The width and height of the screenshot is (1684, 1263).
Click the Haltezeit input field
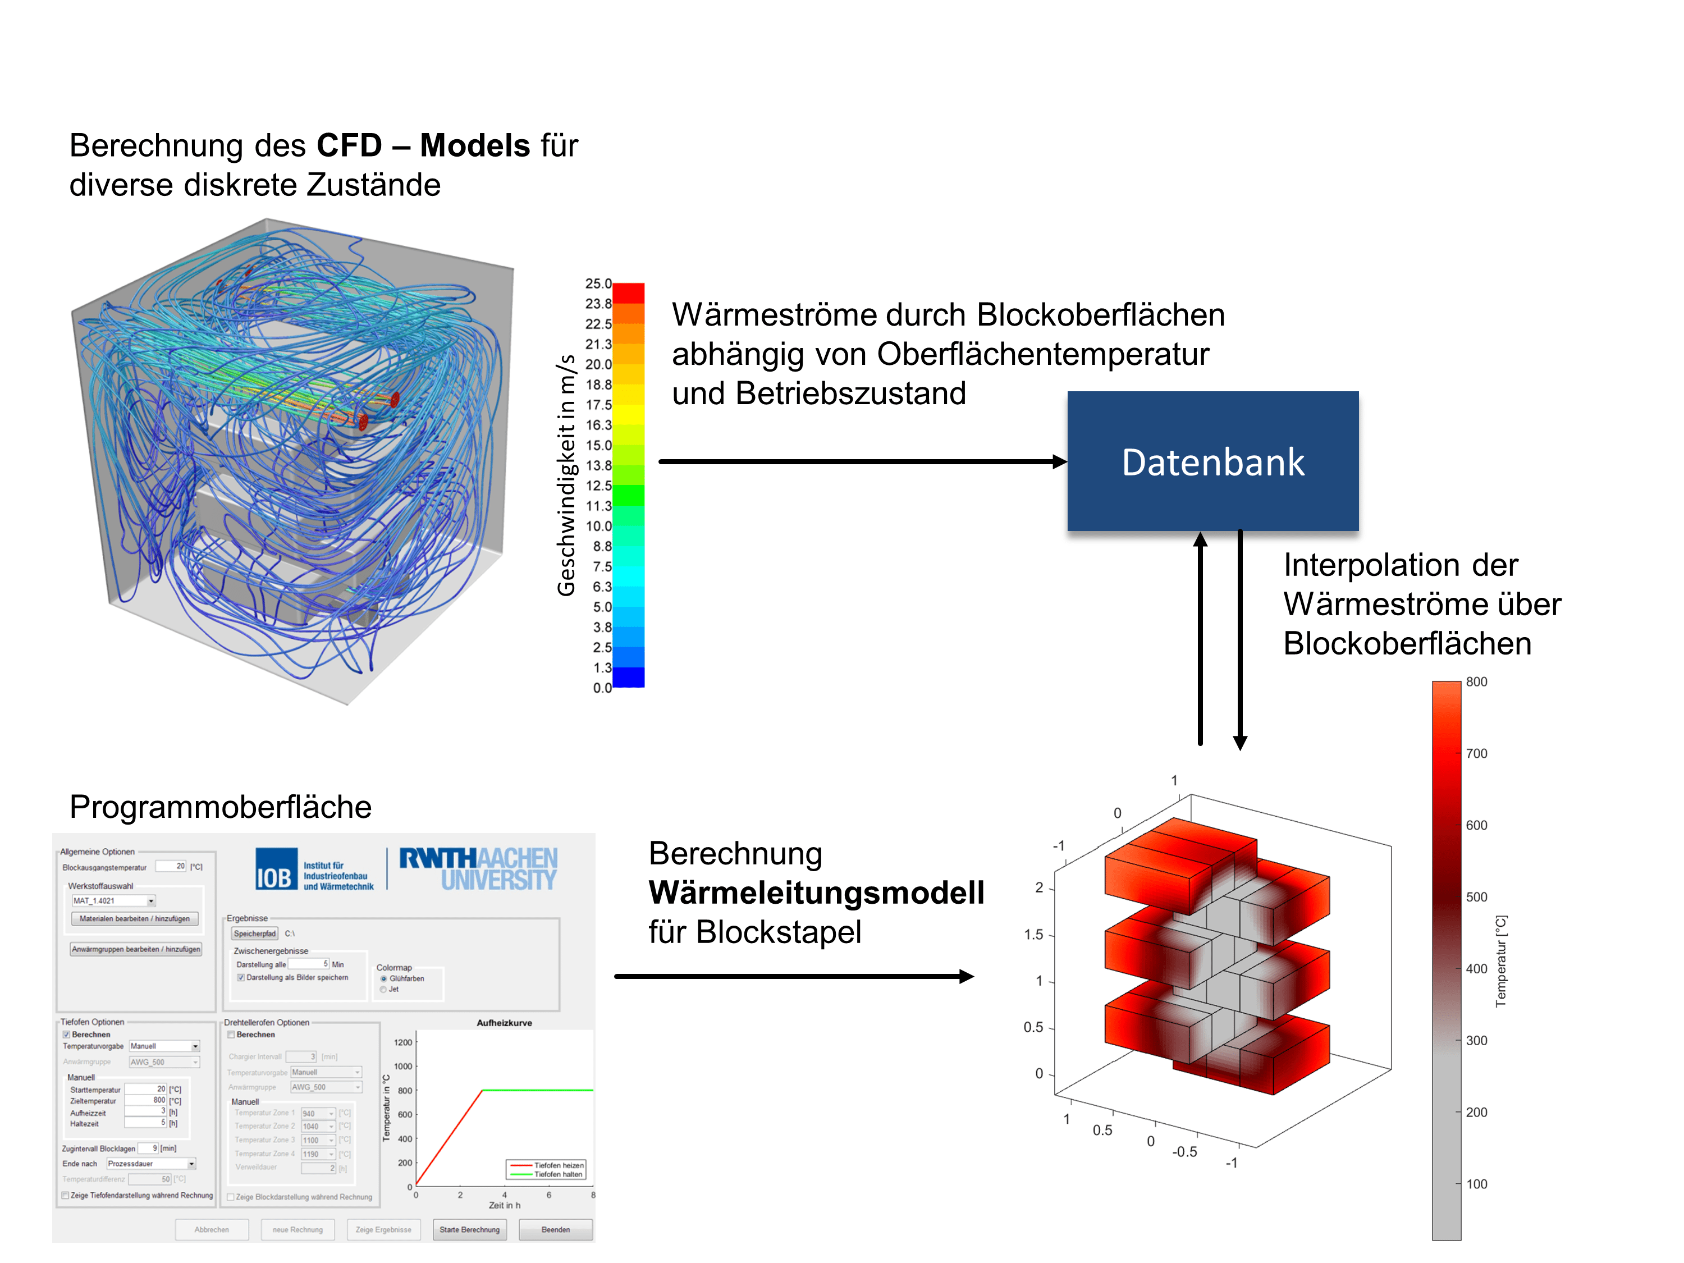pyautogui.click(x=145, y=1123)
